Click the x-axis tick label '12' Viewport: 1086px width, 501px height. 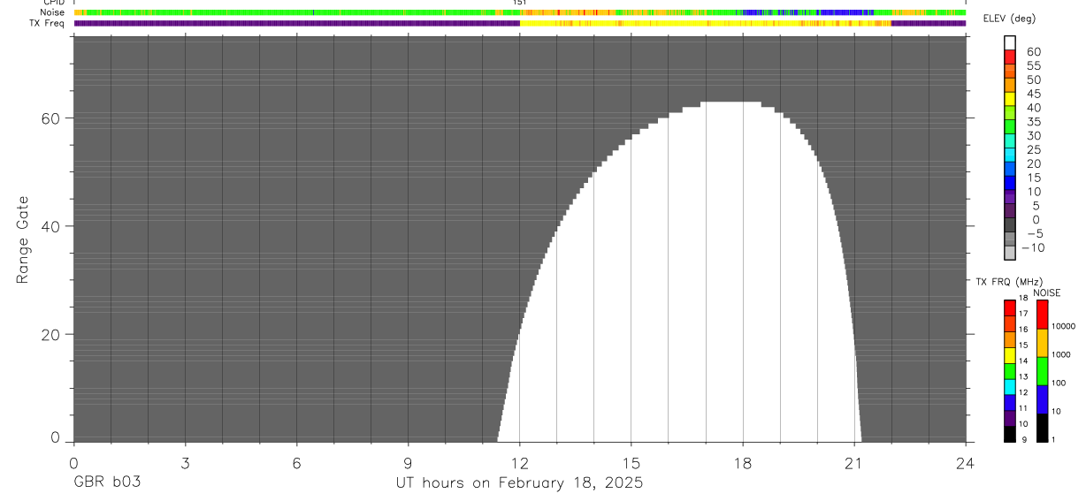(519, 462)
